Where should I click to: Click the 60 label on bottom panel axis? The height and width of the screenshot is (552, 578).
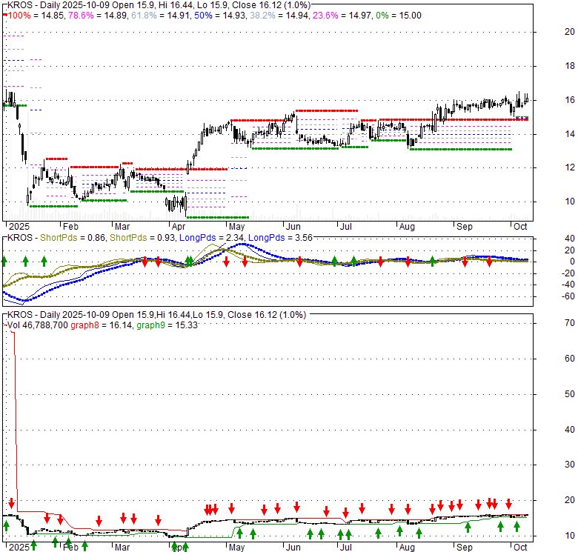pyautogui.click(x=570, y=359)
